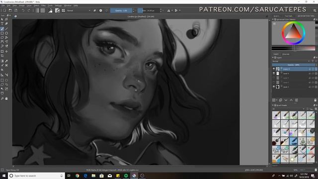This screenshot has width=318, height=179.
Task: Select the Gradient tool in toolbox
Action: click(2, 61)
